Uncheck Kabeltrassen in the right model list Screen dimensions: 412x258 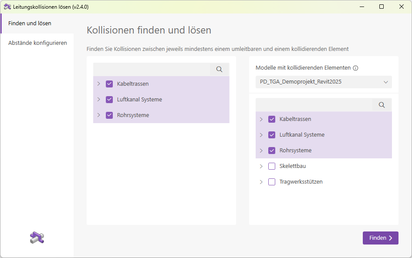pyautogui.click(x=272, y=119)
